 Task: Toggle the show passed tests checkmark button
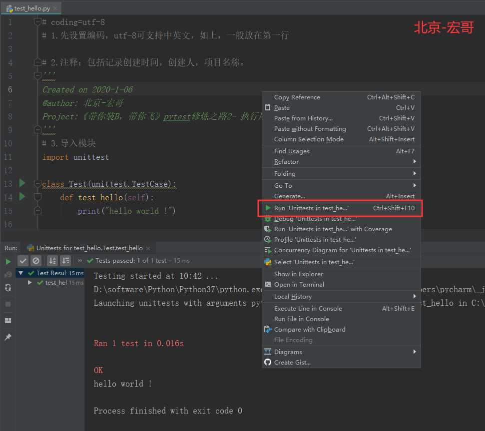23,261
